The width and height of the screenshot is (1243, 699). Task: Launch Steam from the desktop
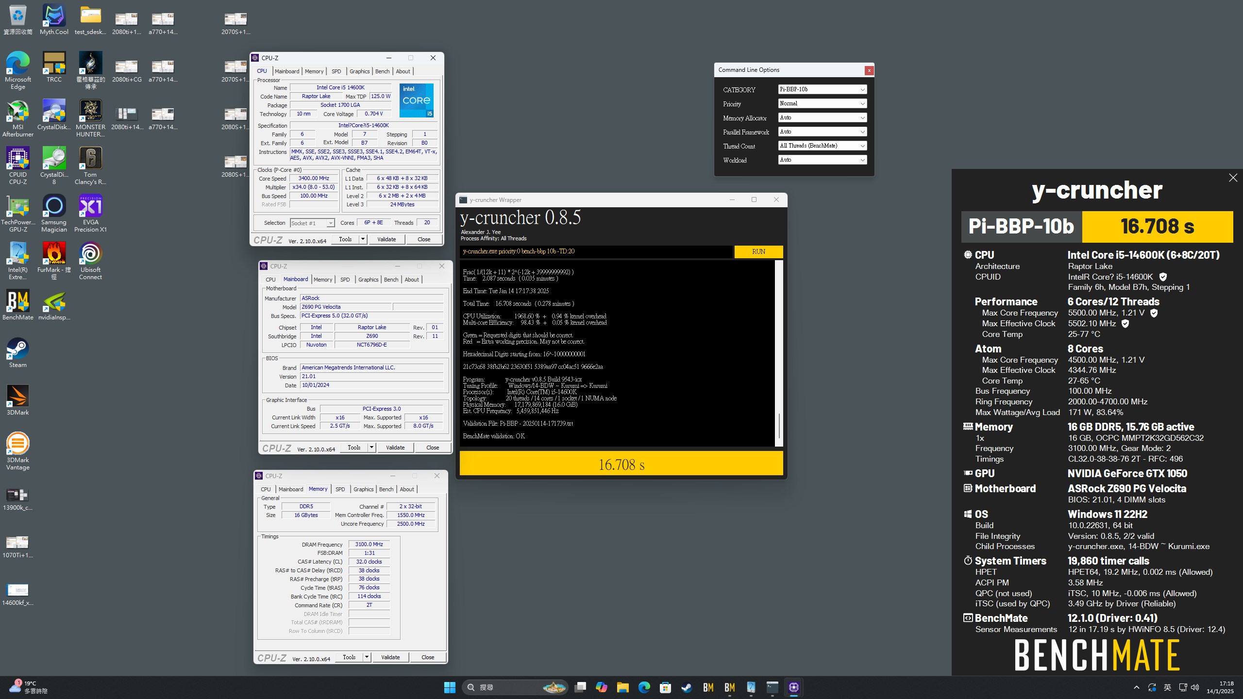click(17, 352)
